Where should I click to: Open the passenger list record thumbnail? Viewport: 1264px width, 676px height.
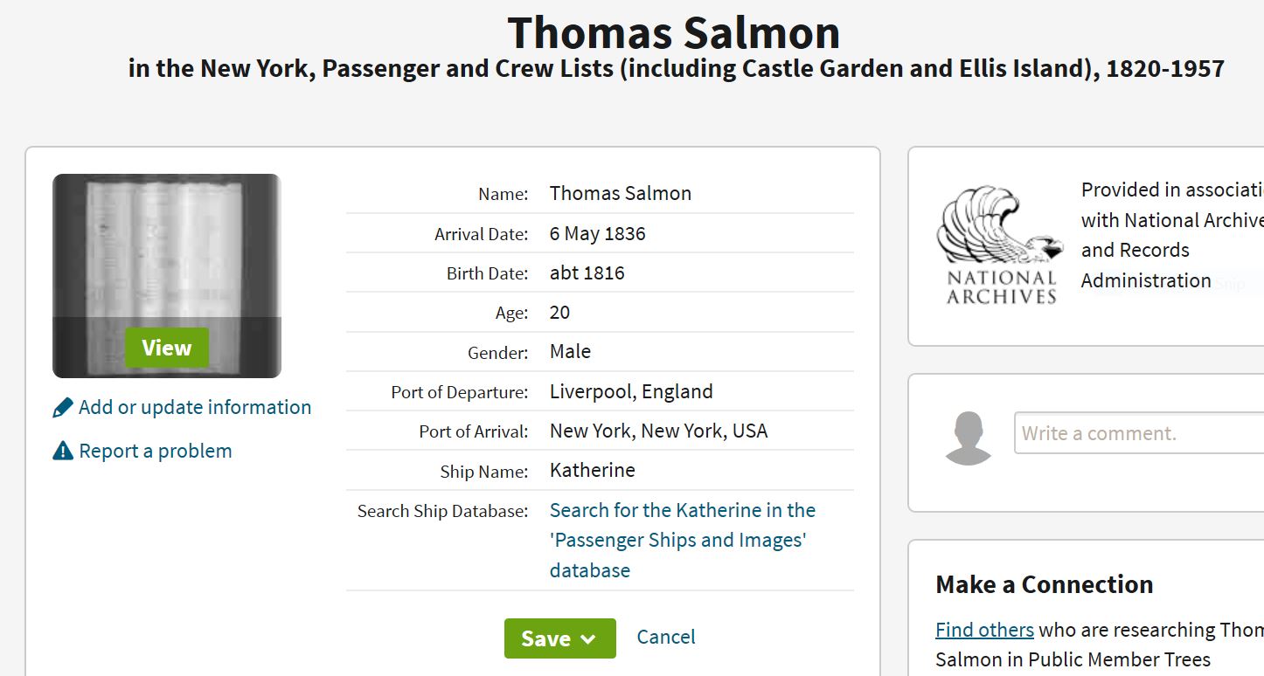(x=167, y=276)
